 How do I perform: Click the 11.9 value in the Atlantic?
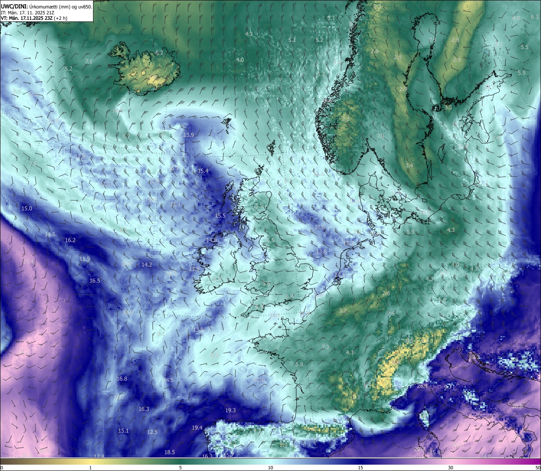tap(85, 259)
